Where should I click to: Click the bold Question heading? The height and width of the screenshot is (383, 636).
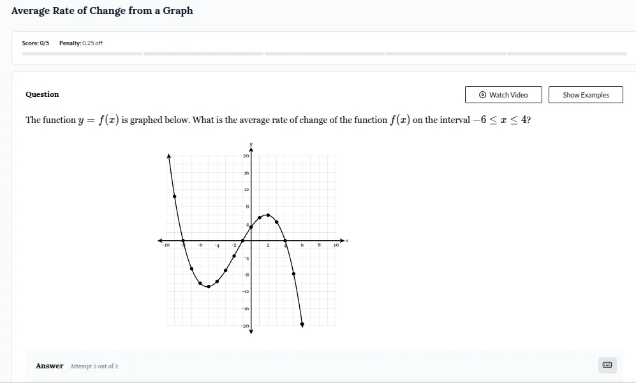[x=42, y=94]
